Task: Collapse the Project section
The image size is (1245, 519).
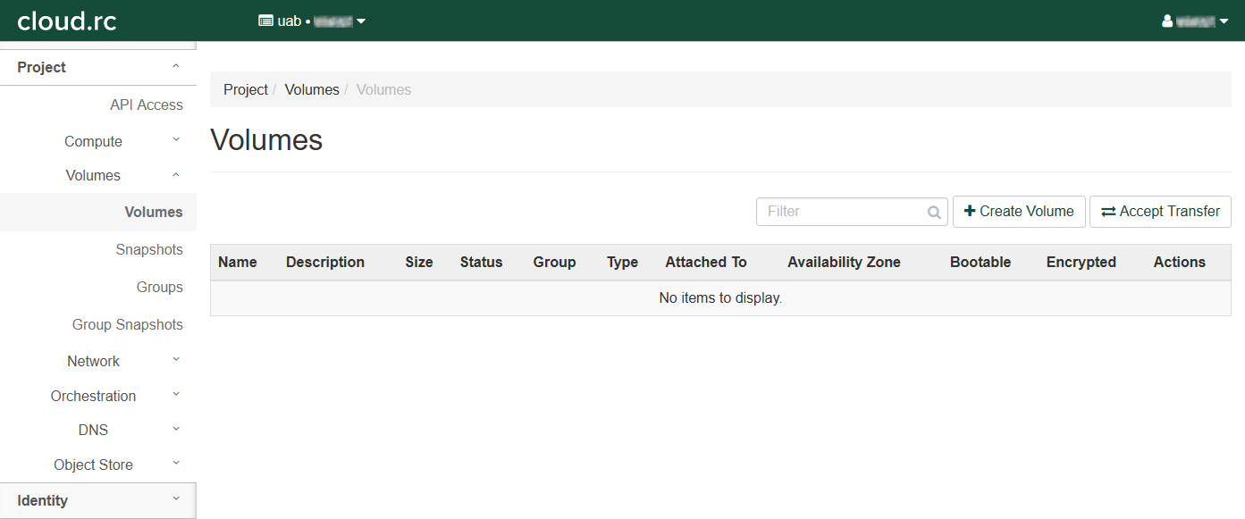Action: [98, 68]
